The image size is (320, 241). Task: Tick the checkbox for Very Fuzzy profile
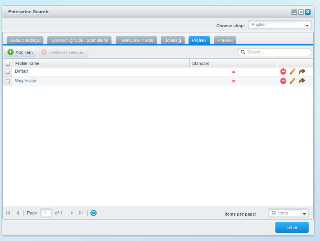click(x=8, y=81)
